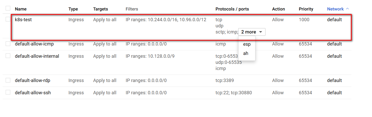This screenshot has height=117, width=372.
Task: Toggle the select-all header checkbox
Action: point(8,8)
